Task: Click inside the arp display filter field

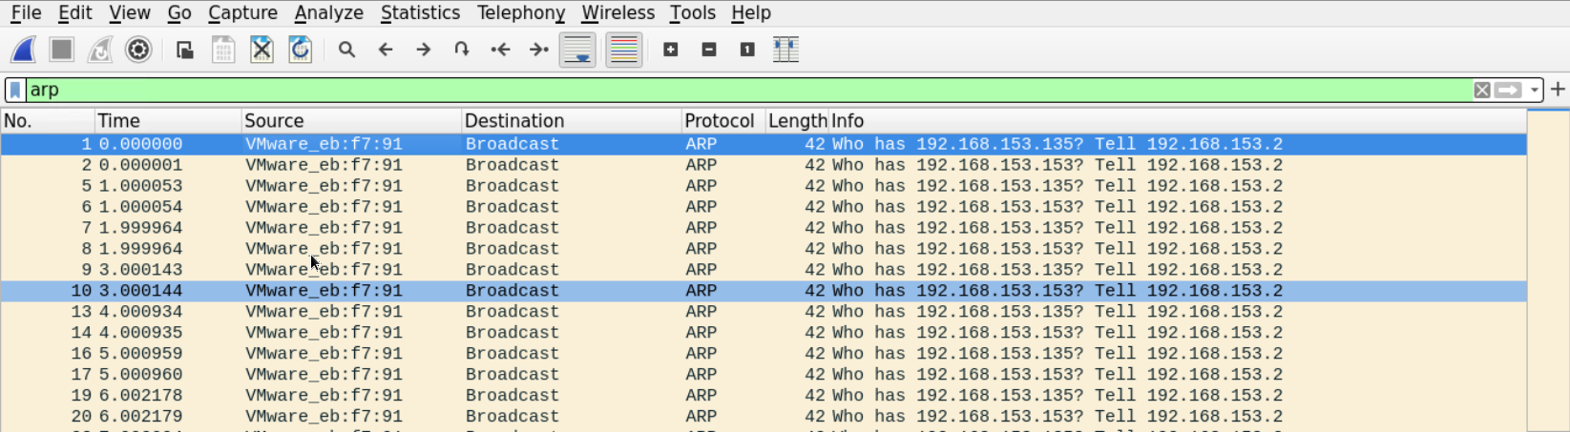Action: pos(668,90)
